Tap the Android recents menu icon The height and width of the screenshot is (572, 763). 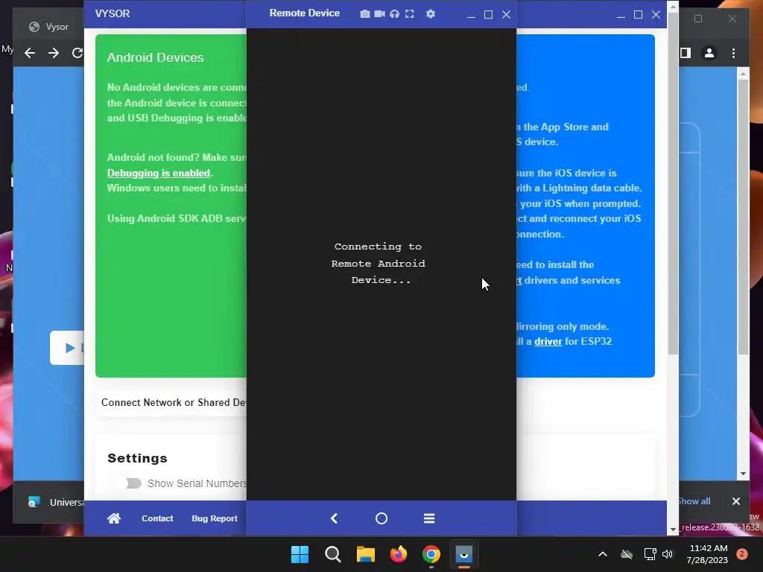pos(429,518)
